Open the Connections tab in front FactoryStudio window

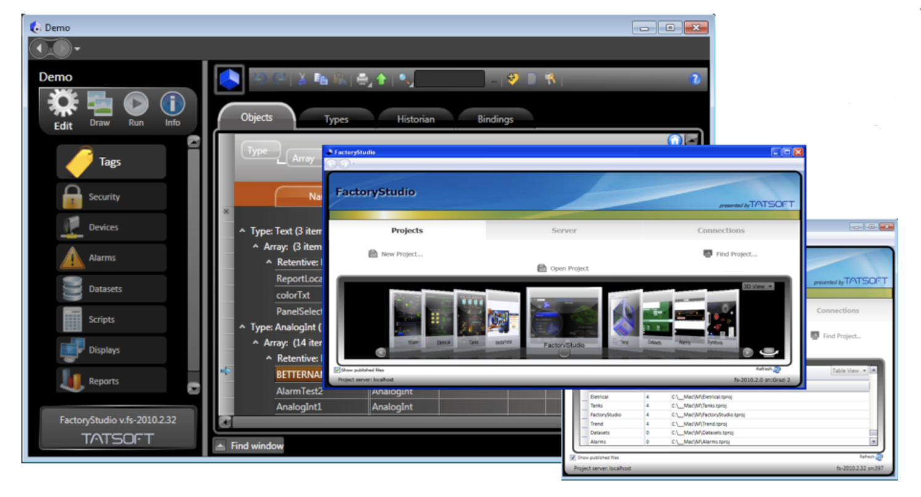point(721,230)
